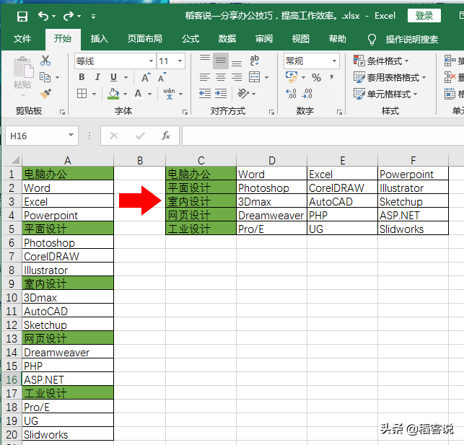The height and width of the screenshot is (445, 464).
Task: Copy selection with the copy icon
Action: (x=45, y=77)
